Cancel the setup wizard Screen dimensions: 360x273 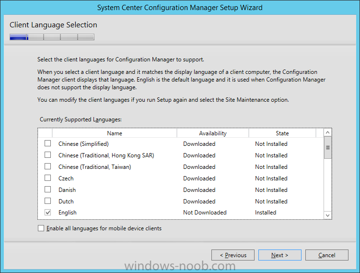327,255
